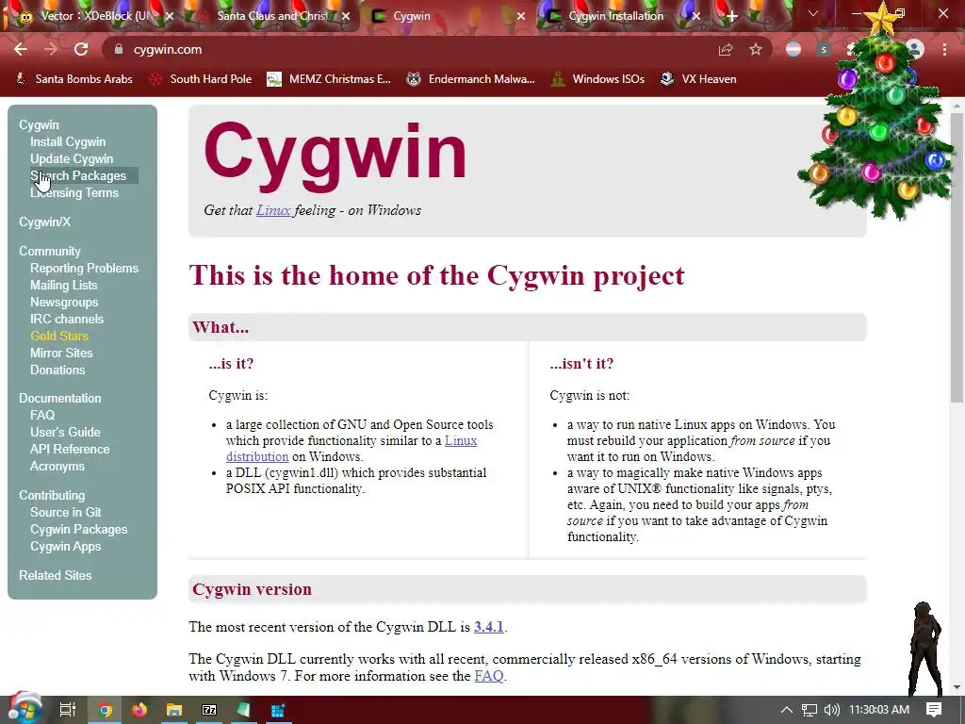Close the Vector : XDeBlock tab
The image size is (965, 724).
pos(170,17)
